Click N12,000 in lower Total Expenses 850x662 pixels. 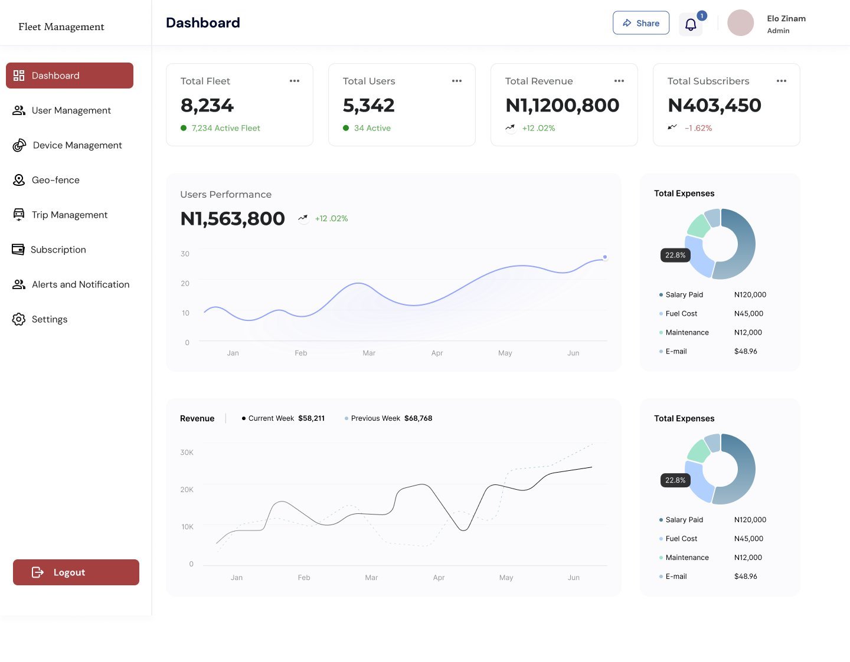pos(748,558)
